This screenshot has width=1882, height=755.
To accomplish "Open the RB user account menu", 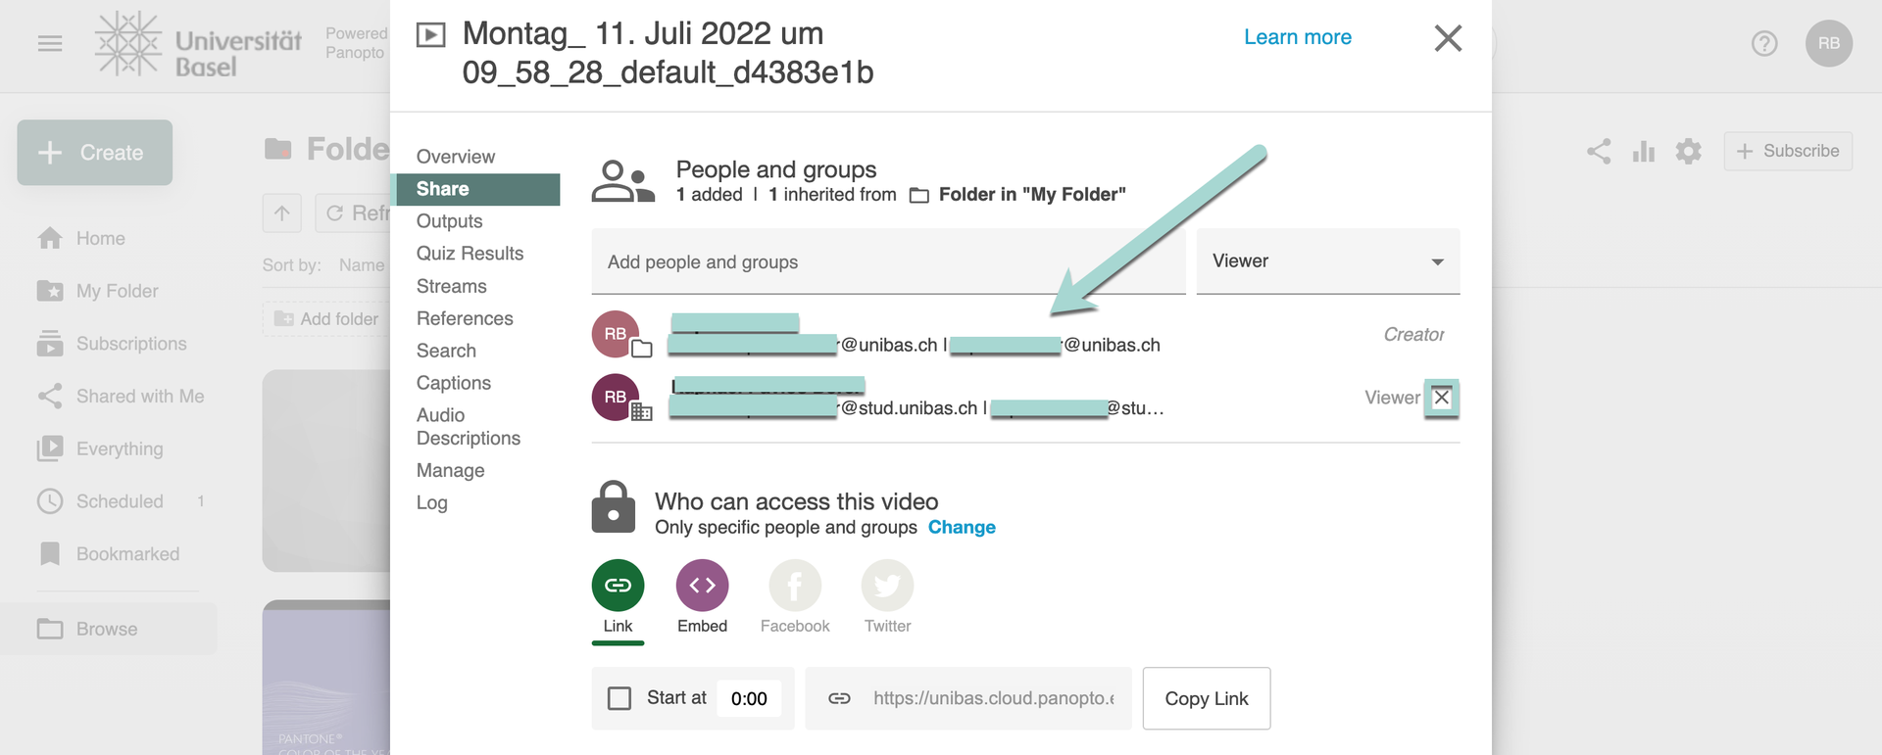I will [x=1828, y=44].
